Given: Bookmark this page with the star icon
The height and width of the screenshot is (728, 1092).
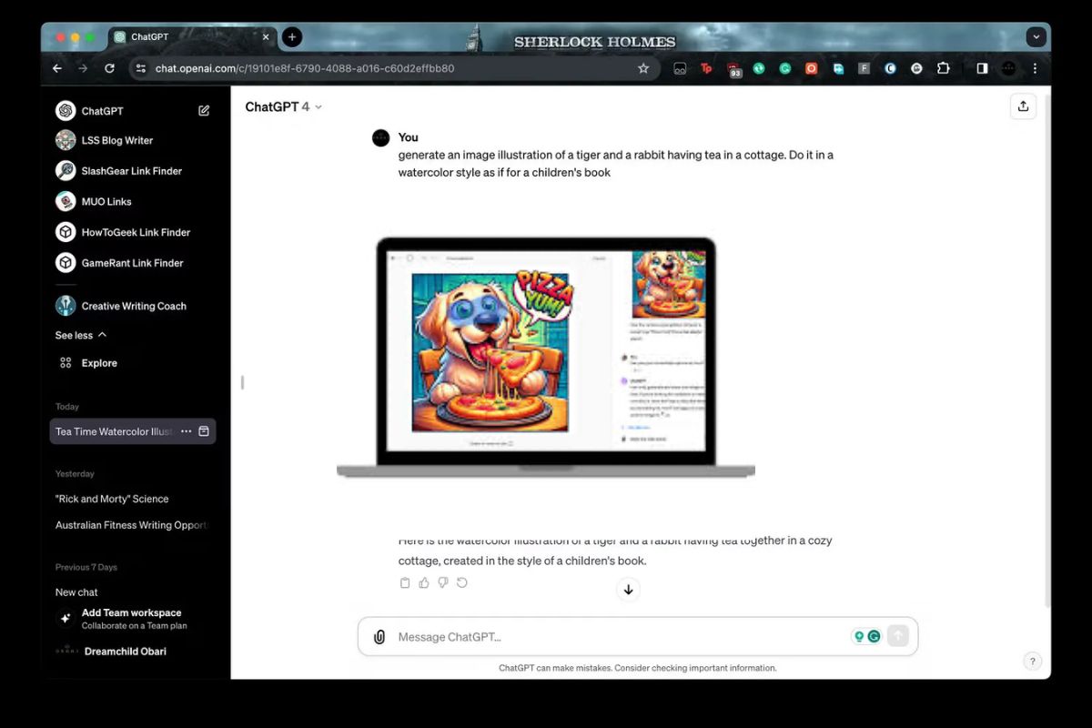Looking at the screenshot, I should pos(643,68).
